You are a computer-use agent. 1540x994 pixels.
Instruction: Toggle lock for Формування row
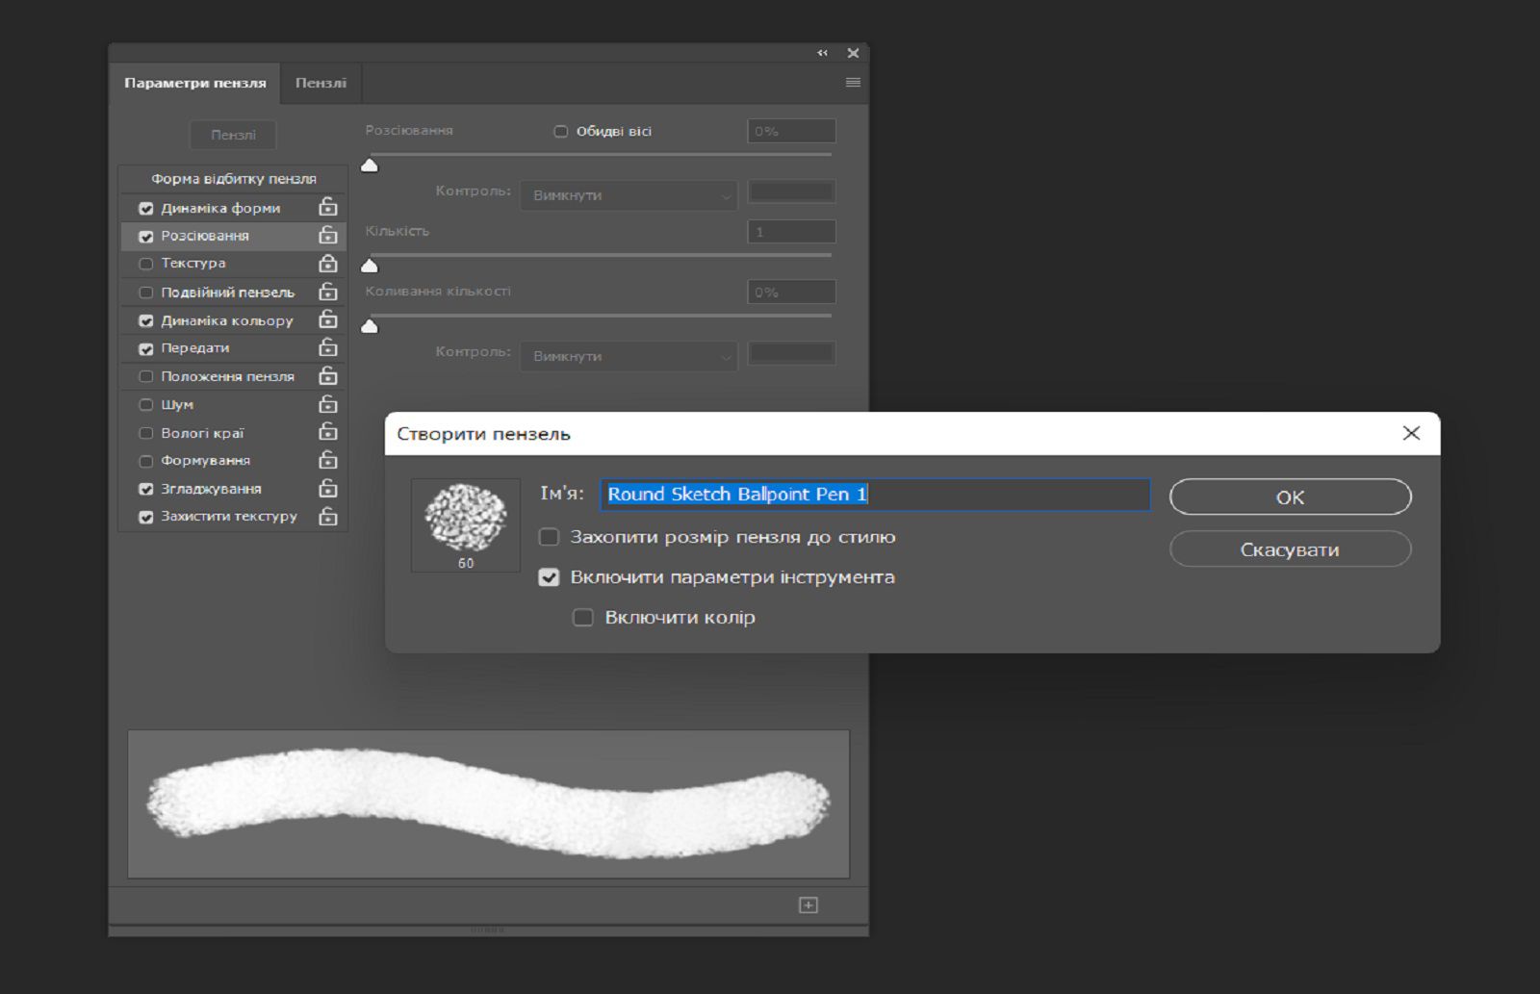tap(328, 460)
